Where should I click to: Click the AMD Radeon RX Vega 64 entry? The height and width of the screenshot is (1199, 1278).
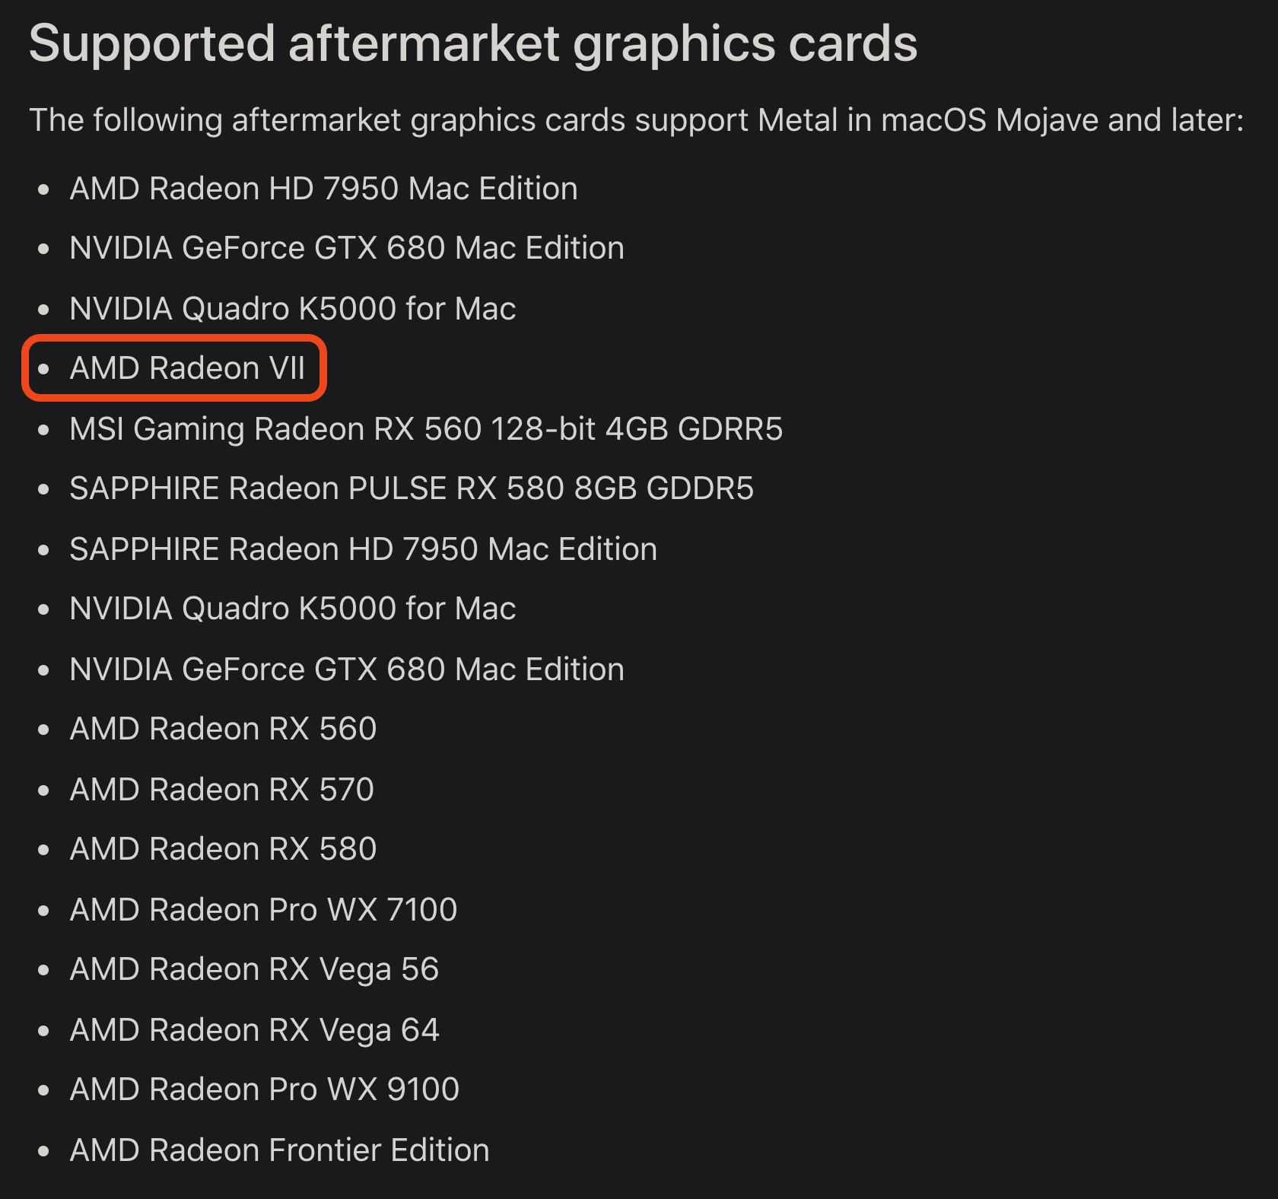coord(255,1030)
